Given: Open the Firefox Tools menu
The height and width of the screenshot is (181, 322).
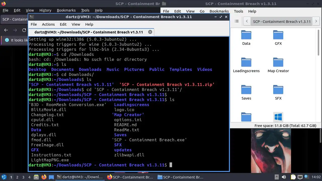Looking at the screenshot, I should (x=85, y=10).
